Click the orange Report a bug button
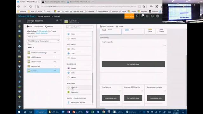Viewport: 203px width, 114px height. coord(129,16)
